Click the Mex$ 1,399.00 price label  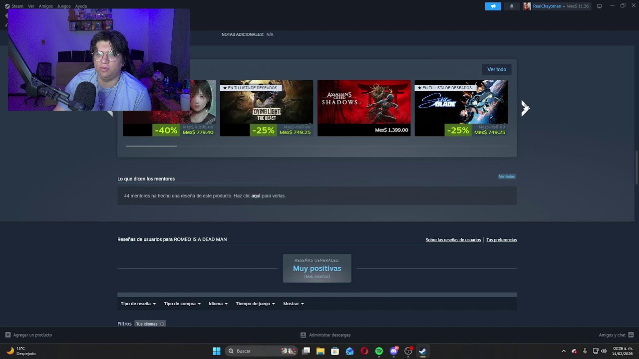(391, 130)
